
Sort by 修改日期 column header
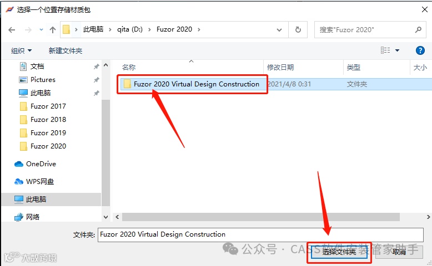coord(280,68)
